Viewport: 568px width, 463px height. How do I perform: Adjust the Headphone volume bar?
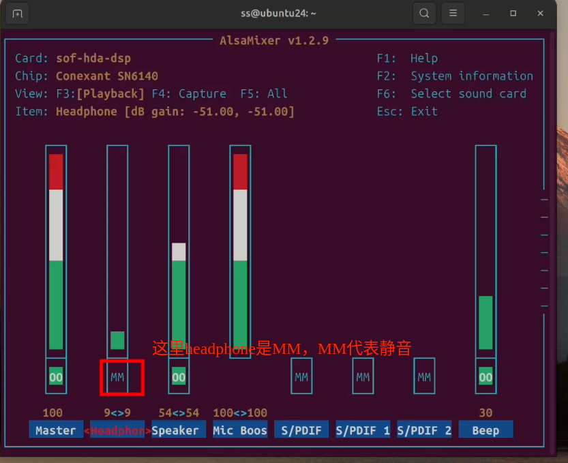pyautogui.click(x=117, y=252)
